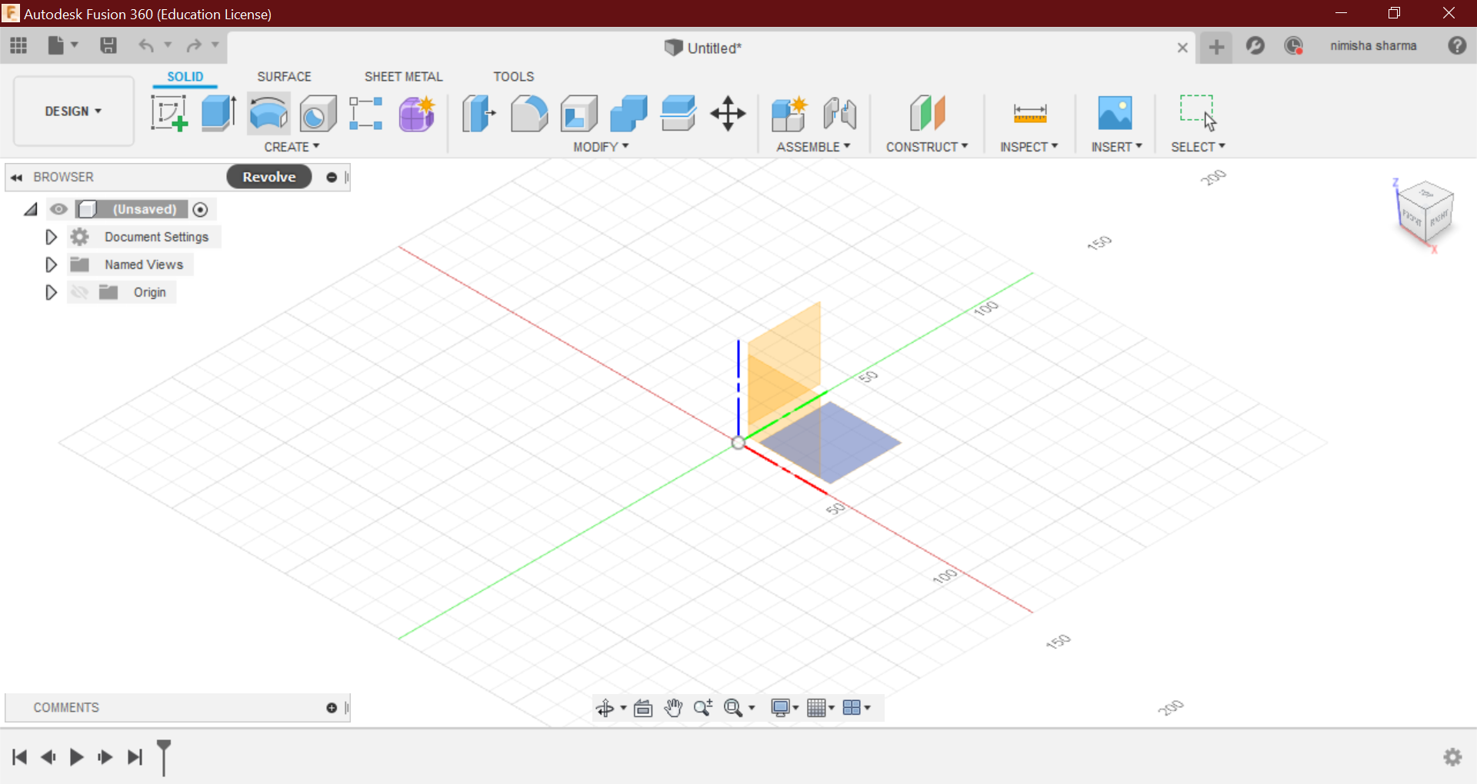Select the Combine tool
The image size is (1477, 784).
(628, 113)
